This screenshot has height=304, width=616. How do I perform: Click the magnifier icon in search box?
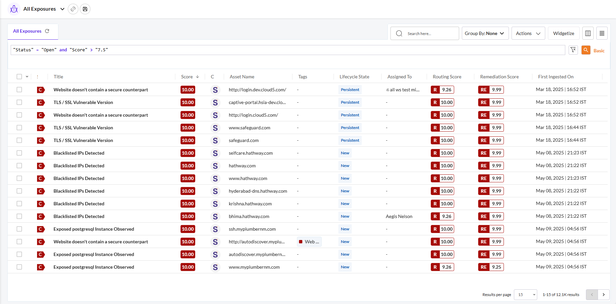pos(399,33)
